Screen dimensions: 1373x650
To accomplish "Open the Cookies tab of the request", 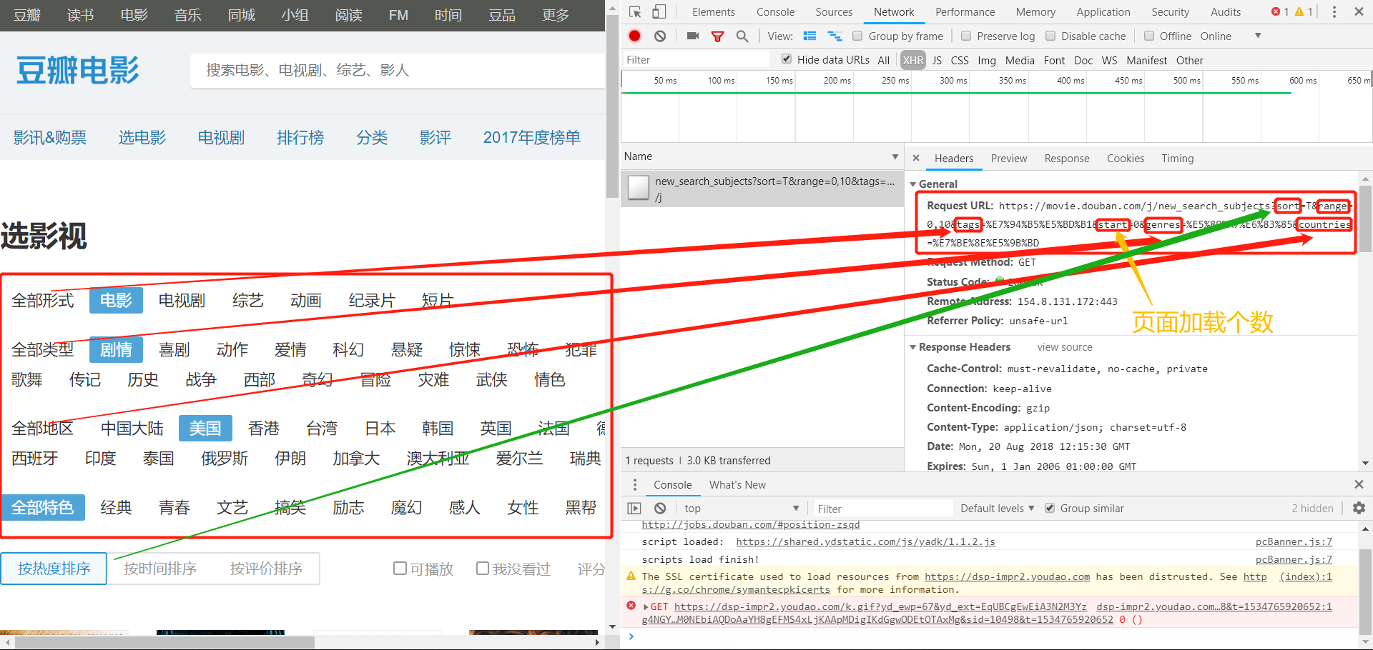I will pos(1125,159).
